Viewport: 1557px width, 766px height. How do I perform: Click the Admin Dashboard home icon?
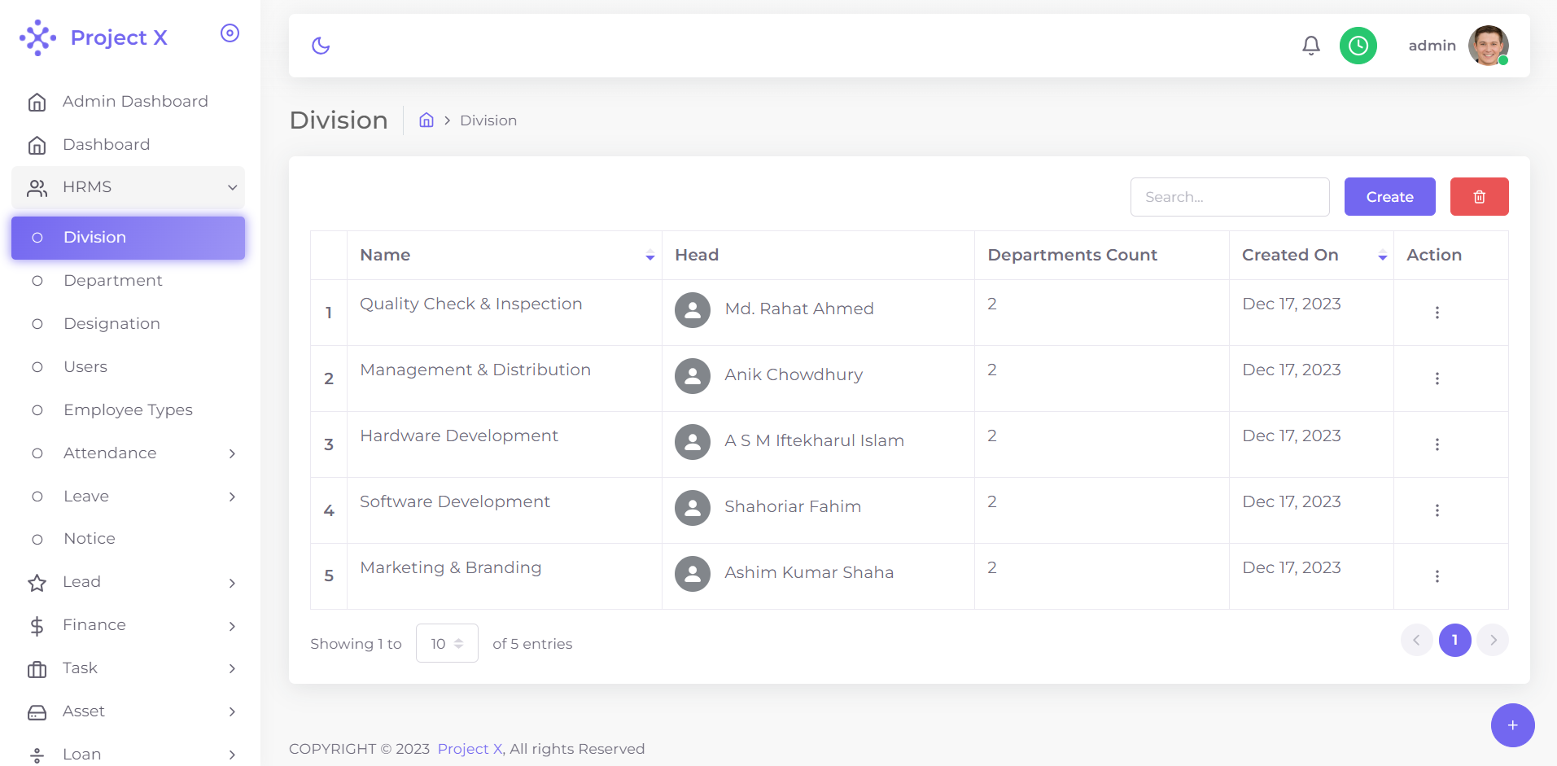[x=37, y=102]
